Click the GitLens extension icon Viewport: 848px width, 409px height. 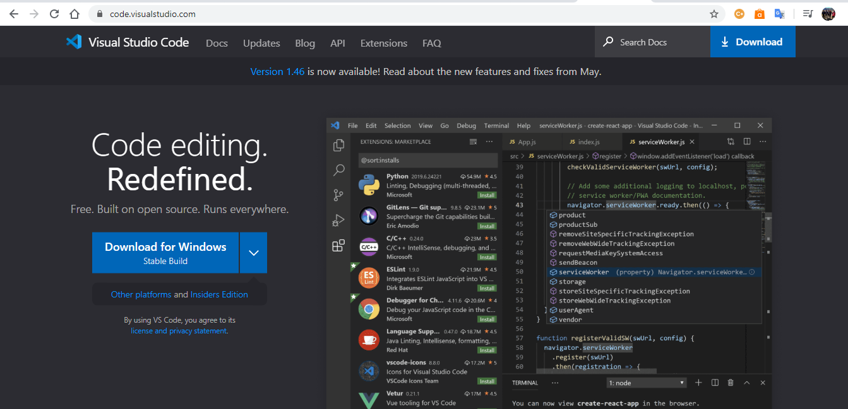(369, 216)
